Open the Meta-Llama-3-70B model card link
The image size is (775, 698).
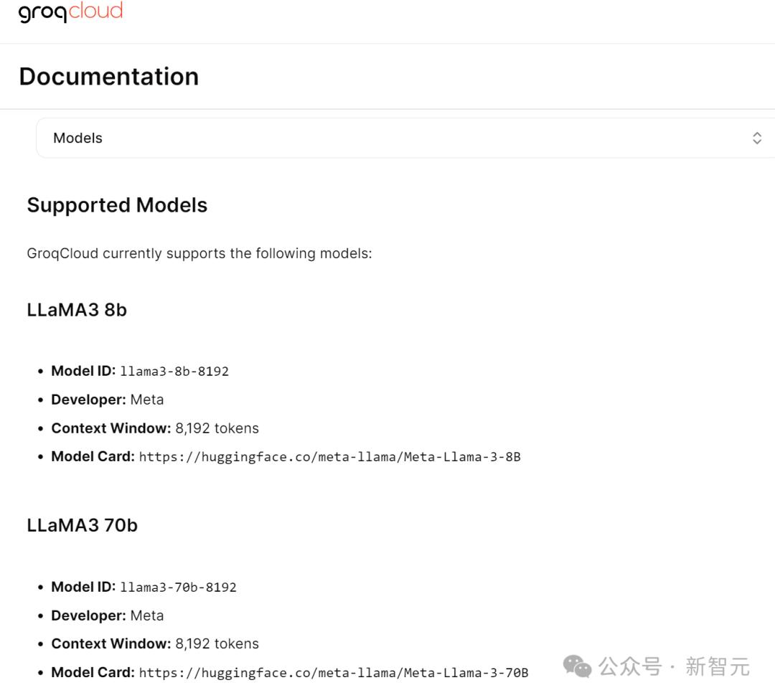334,673
